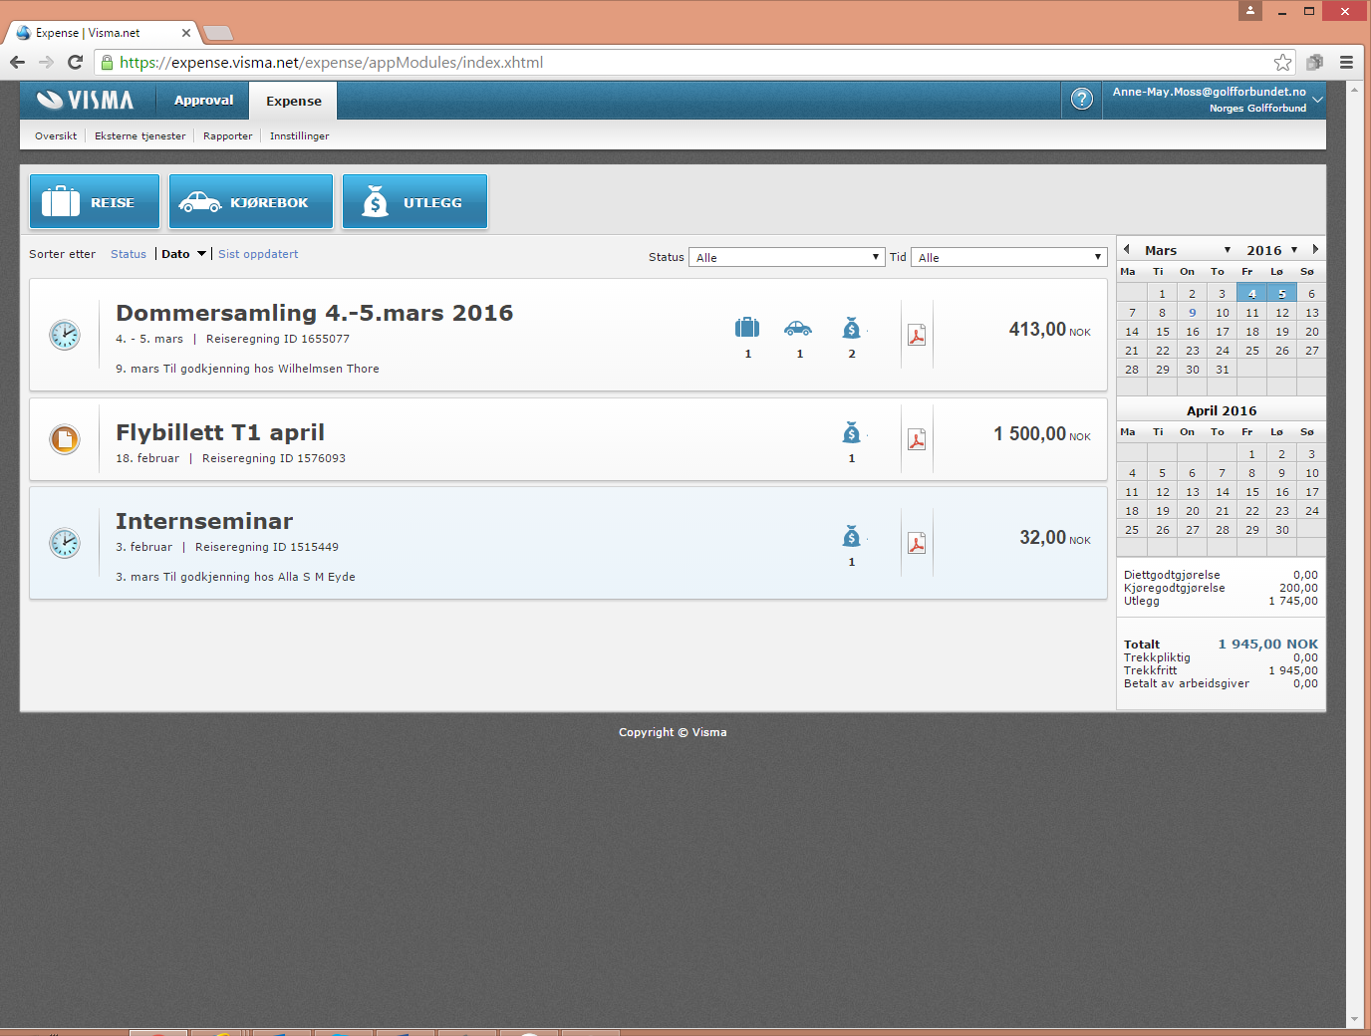Bookmark page with the star icon

tap(1283, 62)
